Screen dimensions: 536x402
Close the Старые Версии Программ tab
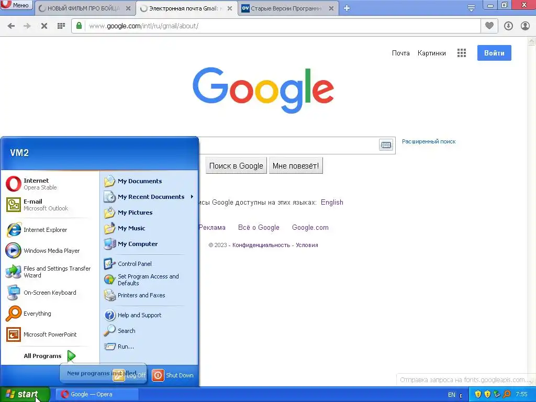pyautogui.click(x=331, y=8)
